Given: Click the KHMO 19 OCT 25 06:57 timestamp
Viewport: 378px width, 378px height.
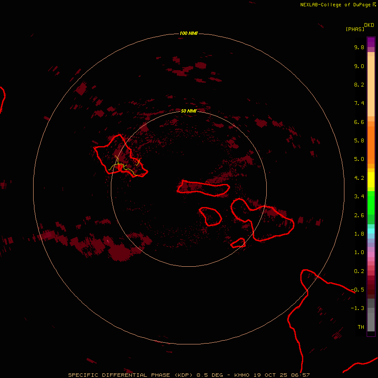Looking at the screenshot, I should 272,375.
